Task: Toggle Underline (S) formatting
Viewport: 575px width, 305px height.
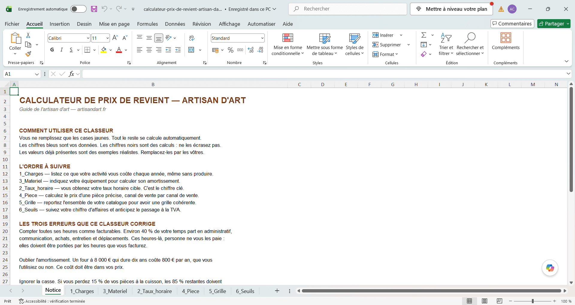Action: [x=71, y=50]
